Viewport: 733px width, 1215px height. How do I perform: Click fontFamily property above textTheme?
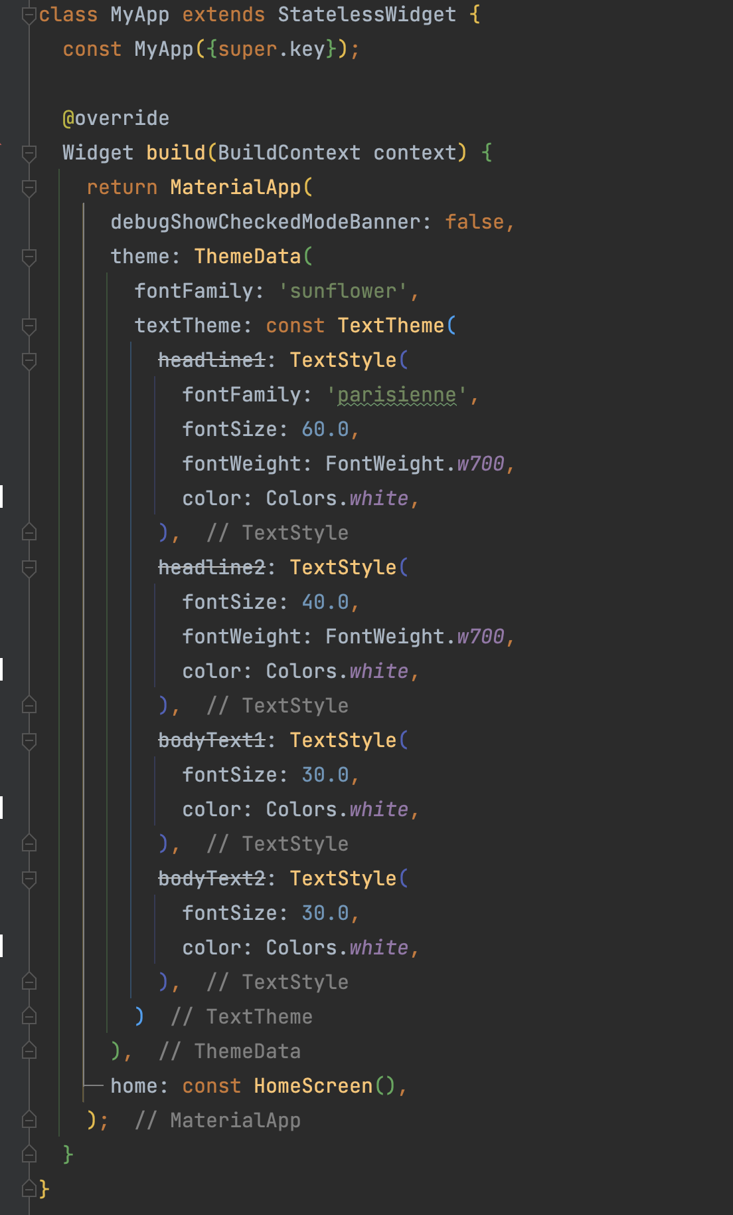194,291
